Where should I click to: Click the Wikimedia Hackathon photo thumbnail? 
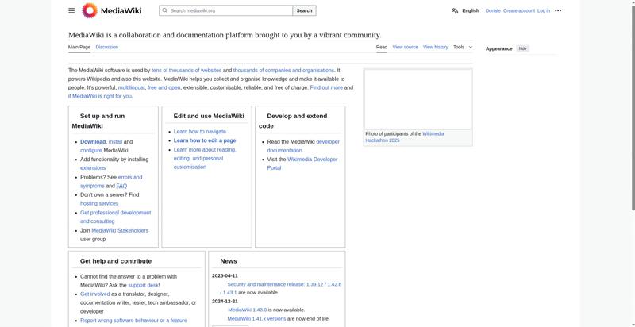[418, 99]
